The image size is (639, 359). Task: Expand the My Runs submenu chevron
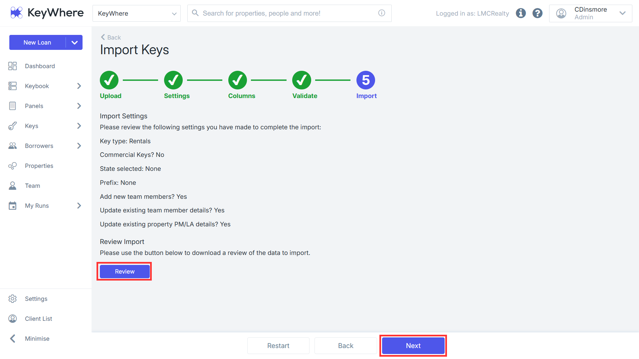(x=79, y=206)
